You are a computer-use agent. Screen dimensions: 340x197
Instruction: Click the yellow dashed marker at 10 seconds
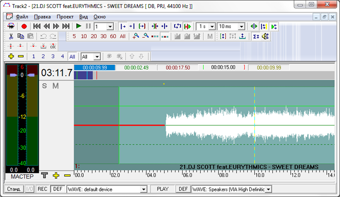click(x=254, y=125)
